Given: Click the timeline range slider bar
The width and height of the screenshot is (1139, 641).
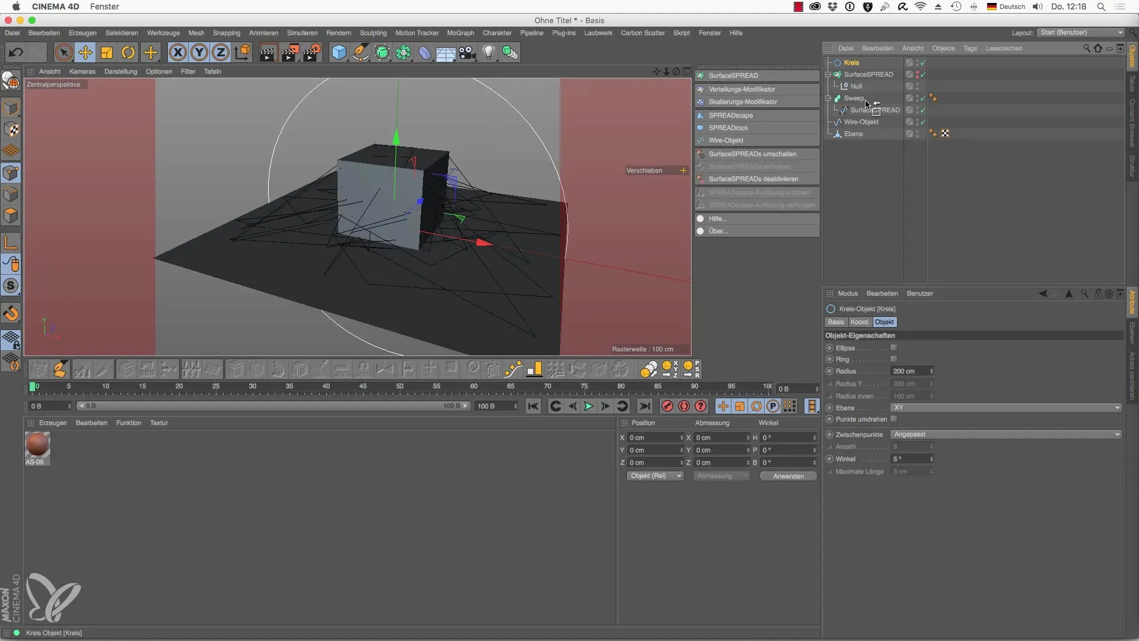Looking at the screenshot, I should click(x=273, y=406).
